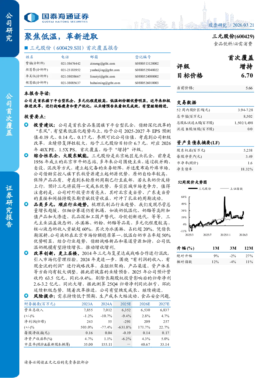The height and width of the screenshot is (378, 267).
Task: Click 股票研究 header label
Action: [x=218, y=25]
